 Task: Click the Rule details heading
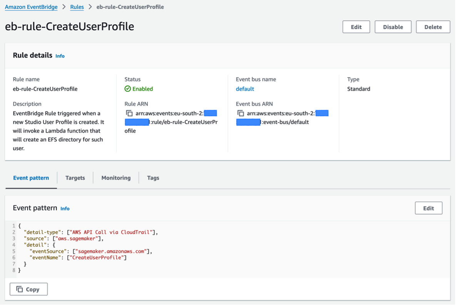pos(33,55)
